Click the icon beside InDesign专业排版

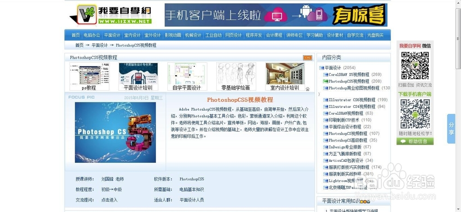(x=325, y=147)
